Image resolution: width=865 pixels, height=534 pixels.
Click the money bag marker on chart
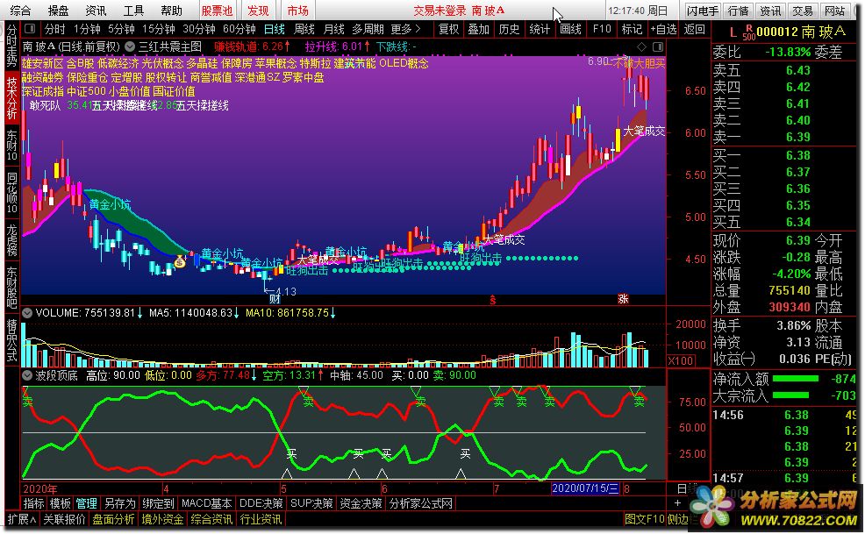180,262
